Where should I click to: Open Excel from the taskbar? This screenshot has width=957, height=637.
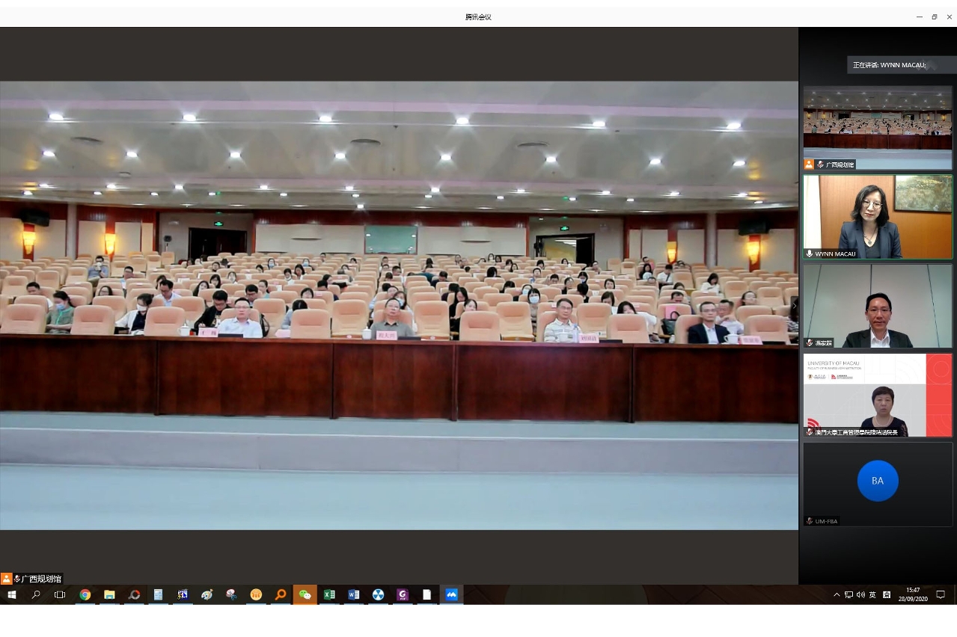tap(329, 595)
